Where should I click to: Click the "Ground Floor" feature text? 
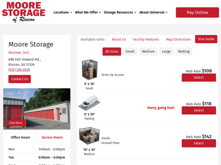(110, 143)
